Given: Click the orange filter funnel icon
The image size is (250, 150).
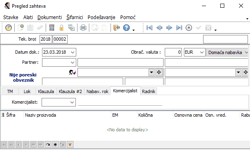Looking at the screenshot, I should [x=70, y=145].
